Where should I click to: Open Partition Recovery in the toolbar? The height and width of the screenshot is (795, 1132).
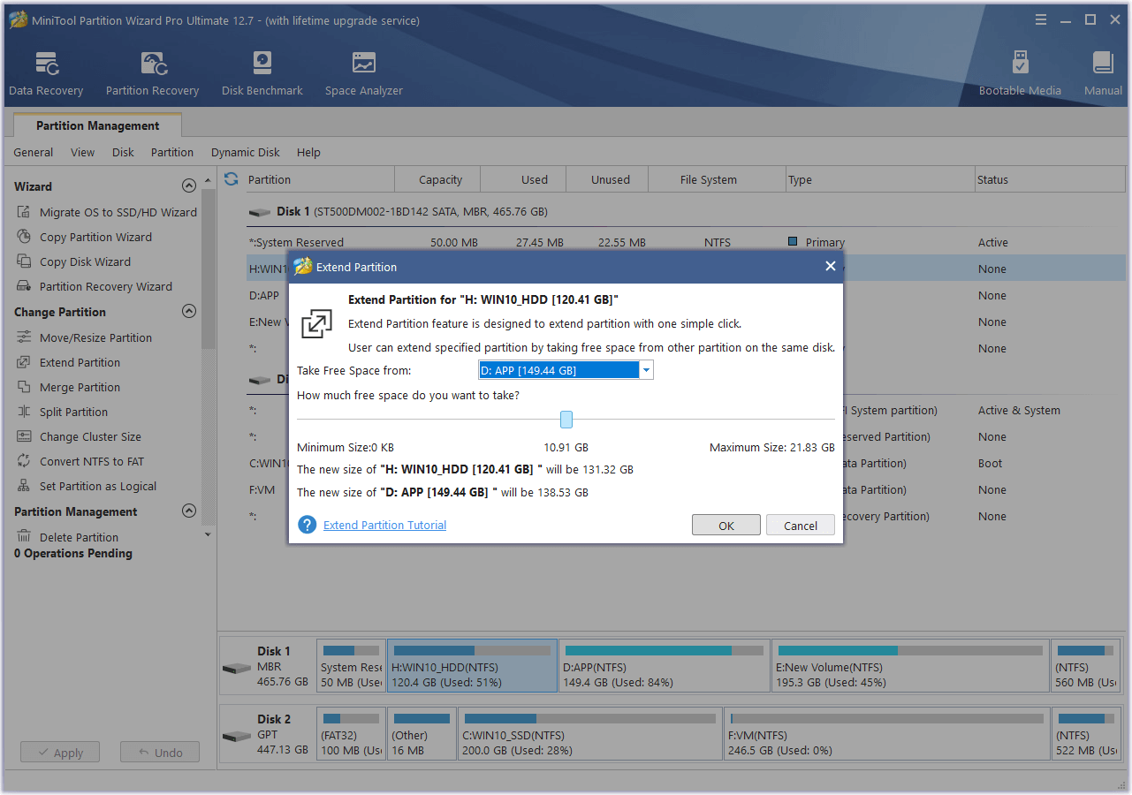(x=152, y=72)
